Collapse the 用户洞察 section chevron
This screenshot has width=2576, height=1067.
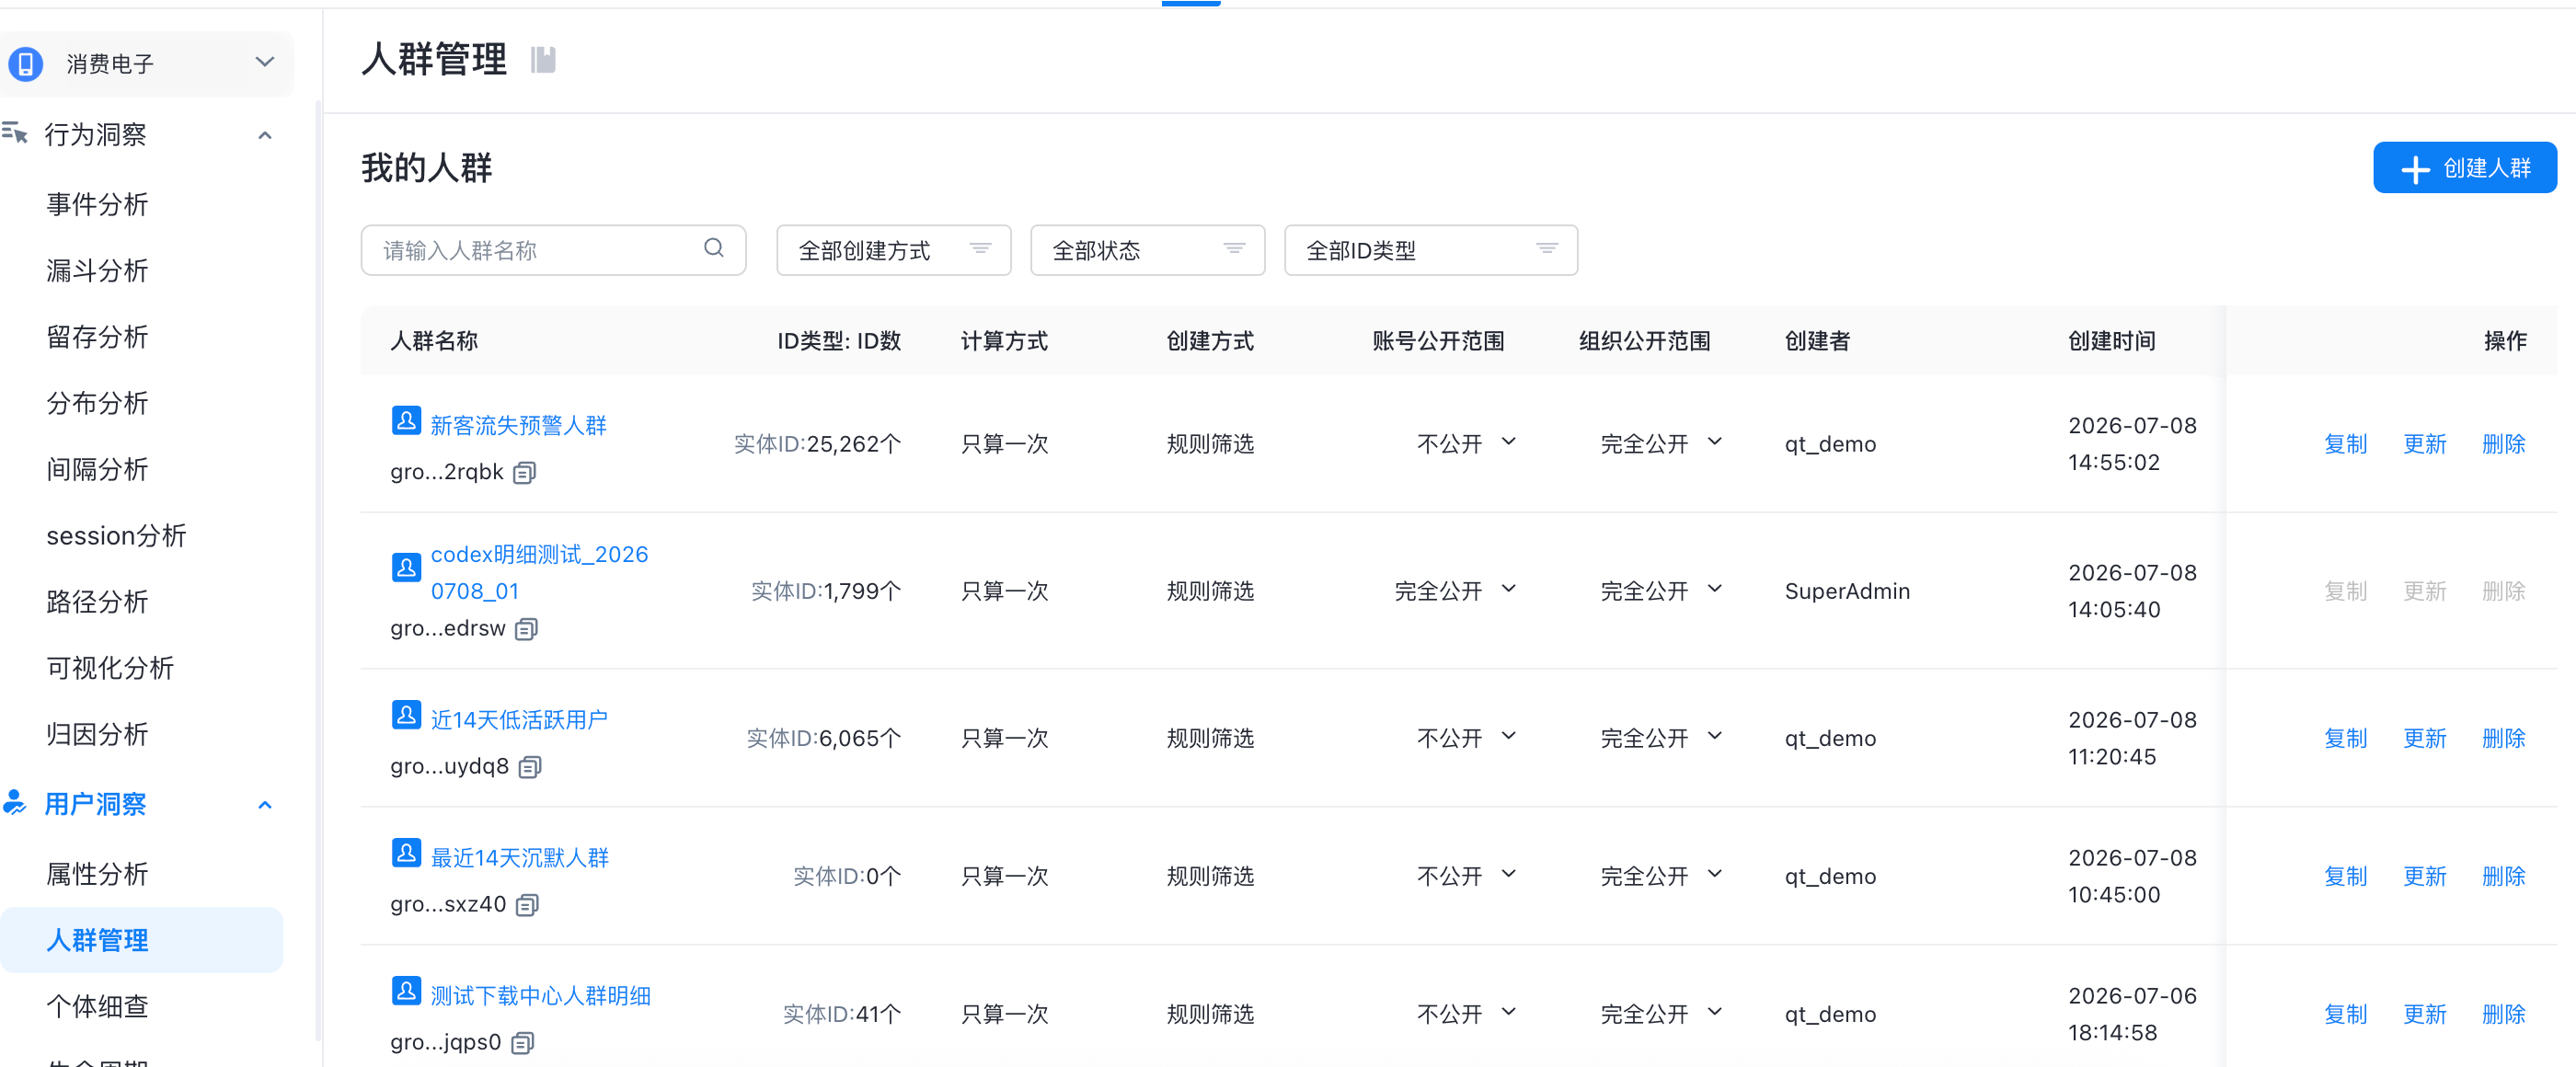(x=265, y=805)
